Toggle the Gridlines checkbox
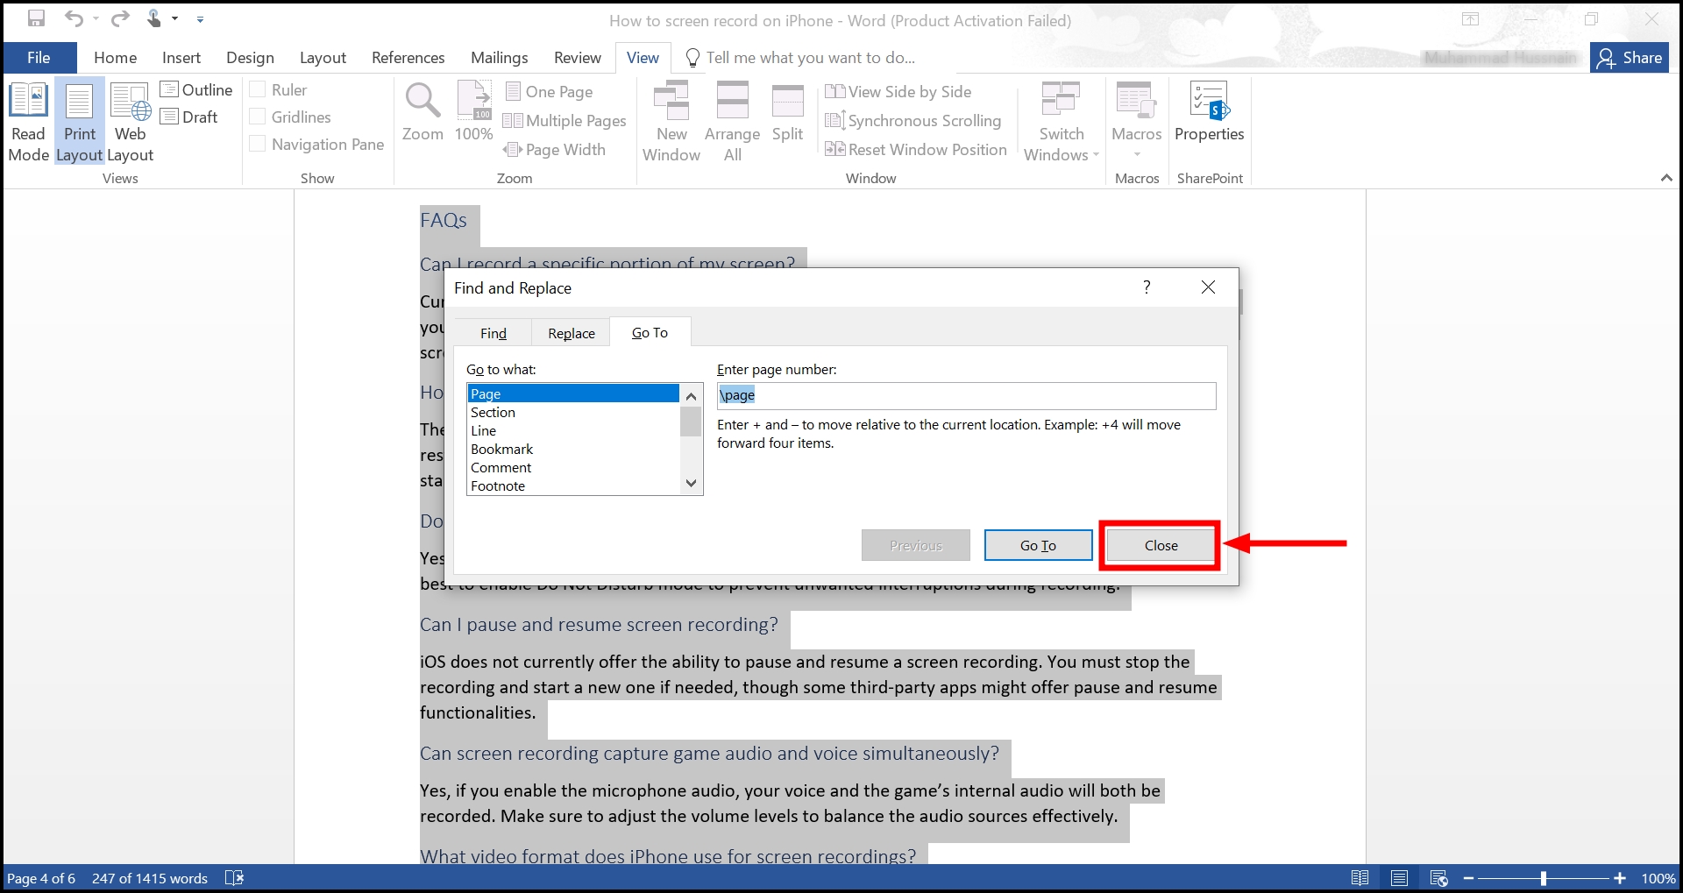 pyautogui.click(x=258, y=117)
